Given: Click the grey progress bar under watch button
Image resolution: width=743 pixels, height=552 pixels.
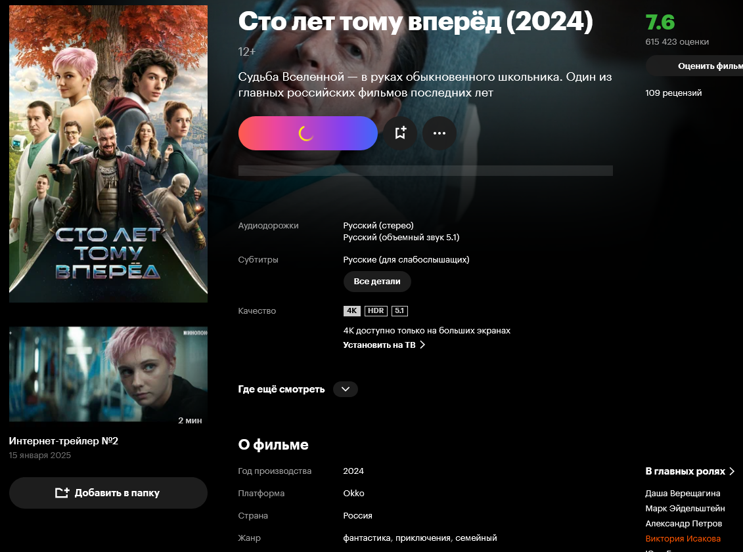Looking at the screenshot, I should (426, 171).
